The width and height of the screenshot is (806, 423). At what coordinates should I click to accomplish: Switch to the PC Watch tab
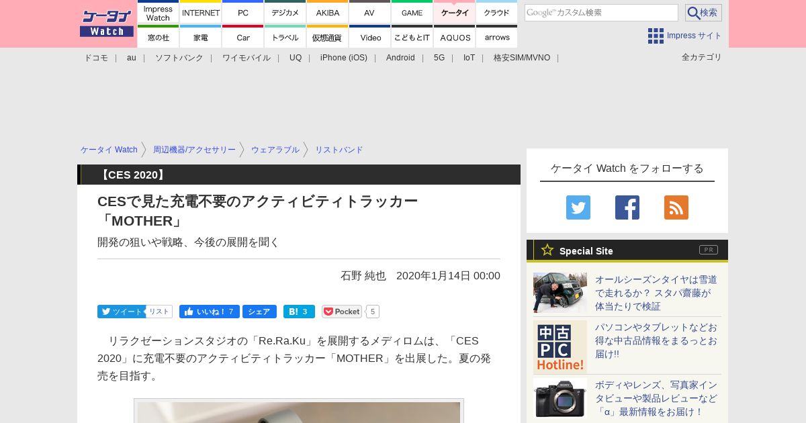(x=243, y=12)
